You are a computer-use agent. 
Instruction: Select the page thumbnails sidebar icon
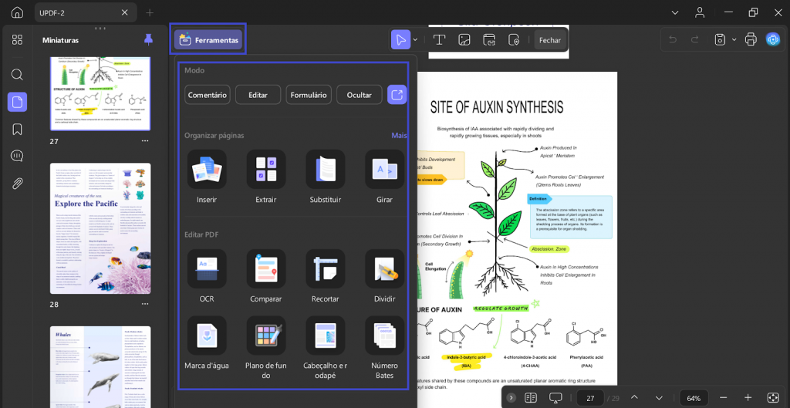(17, 103)
